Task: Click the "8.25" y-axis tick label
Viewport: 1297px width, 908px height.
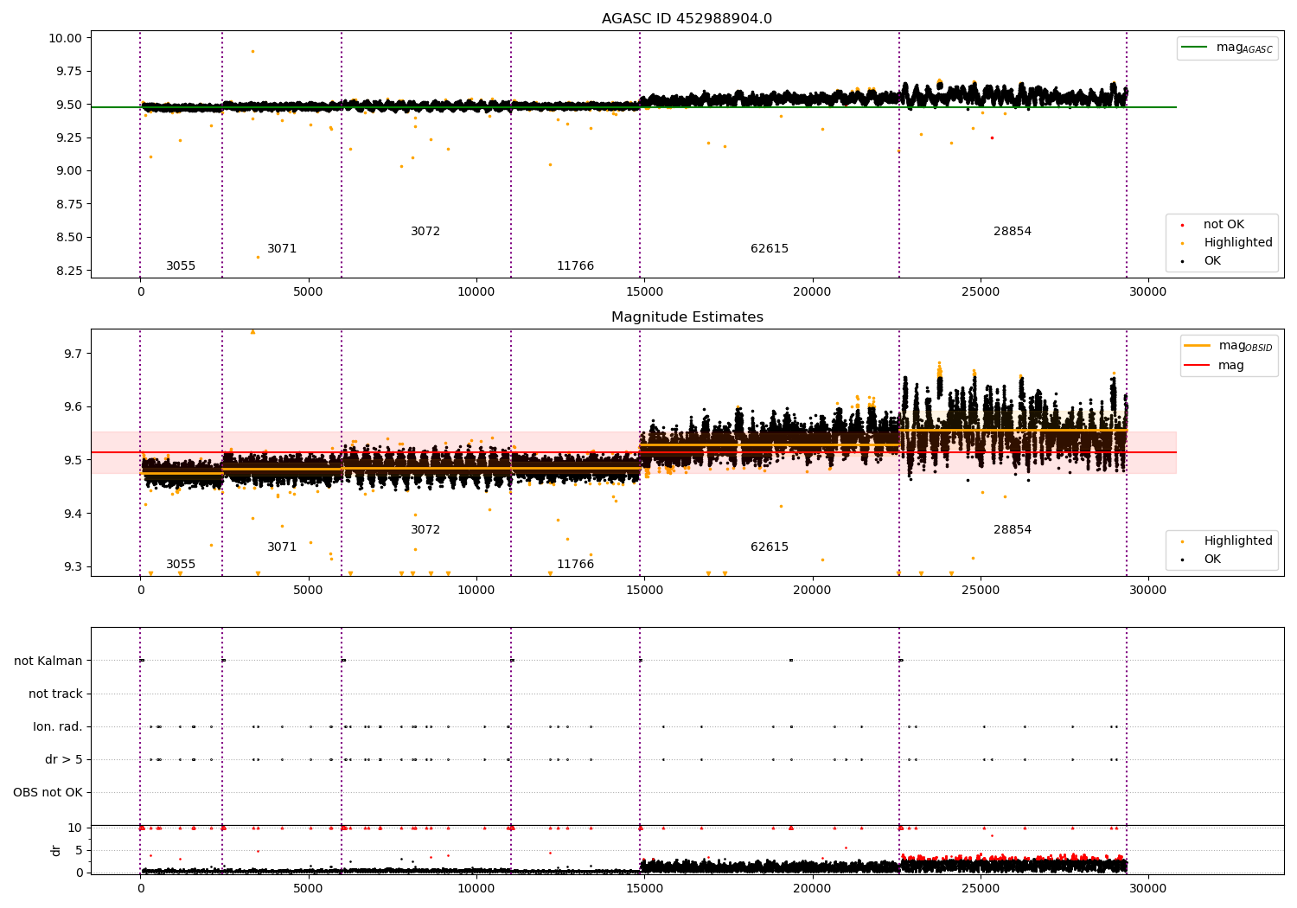Action: pos(68,271)
